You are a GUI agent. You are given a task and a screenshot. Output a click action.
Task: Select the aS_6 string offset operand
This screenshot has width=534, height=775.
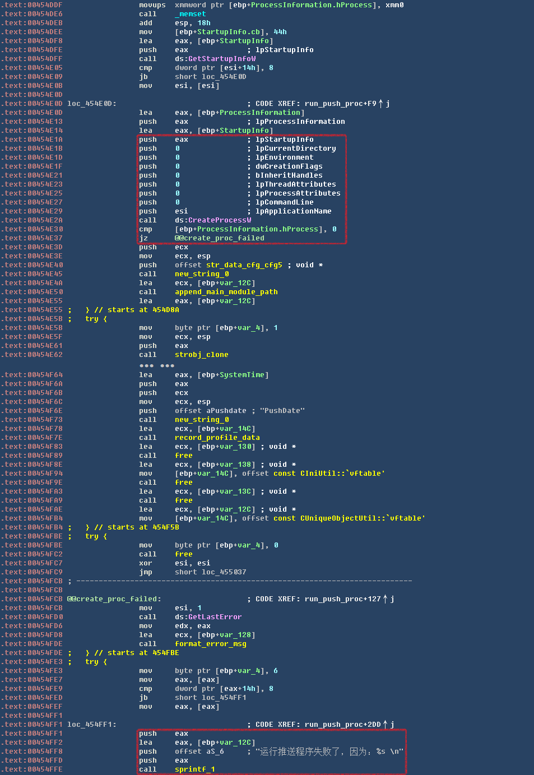(x=215, y=751)
